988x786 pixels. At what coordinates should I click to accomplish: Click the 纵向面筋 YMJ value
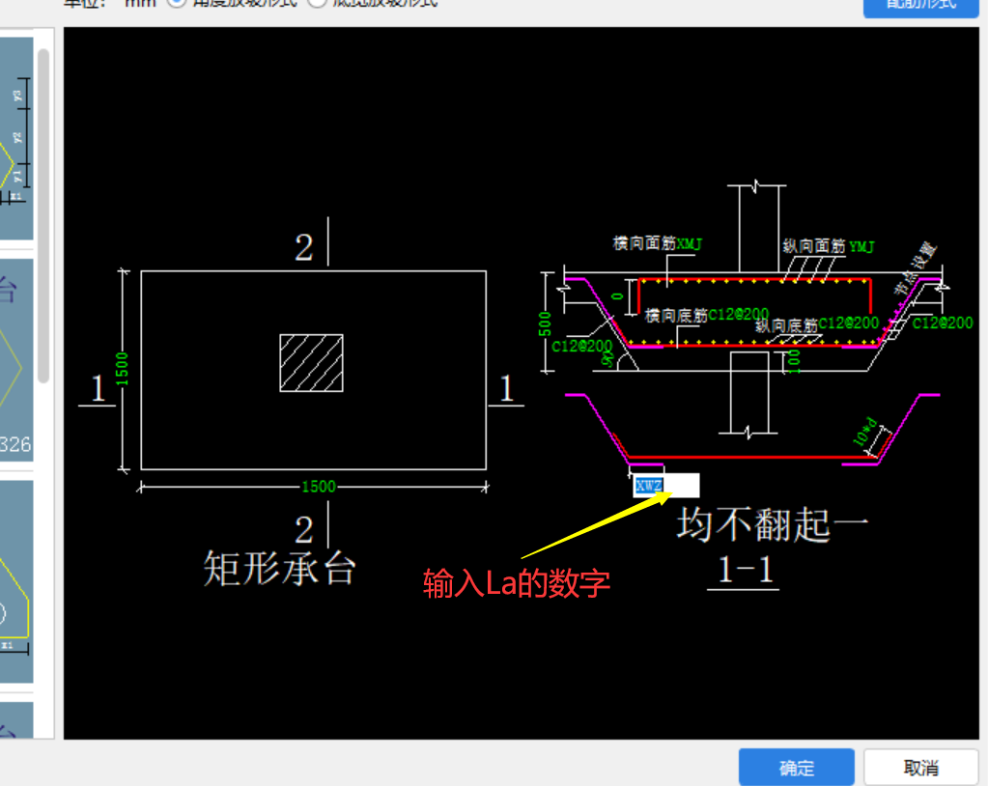point(861,246)
